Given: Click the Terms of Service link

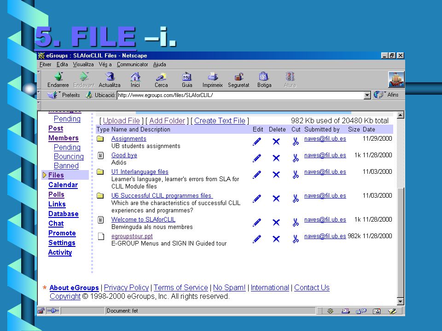Looking at the screenshot, I should tap(180, 288).
